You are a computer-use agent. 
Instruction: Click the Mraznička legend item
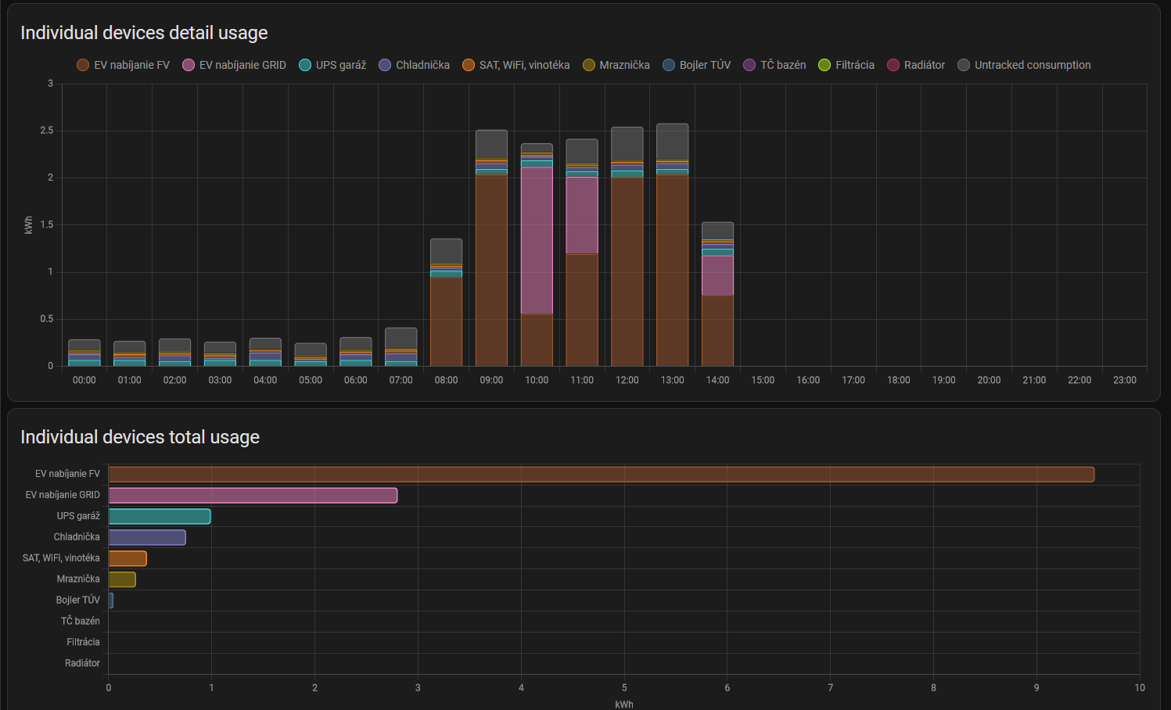pyautogui.click(x=616, y=65)
